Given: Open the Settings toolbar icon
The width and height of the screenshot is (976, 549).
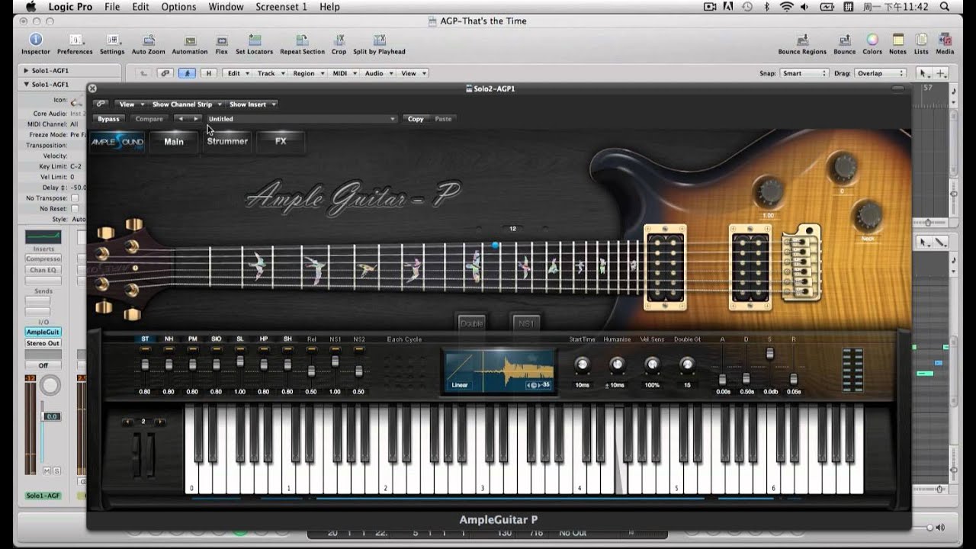Looking at the screenshot, I should [x=112, y=44].
